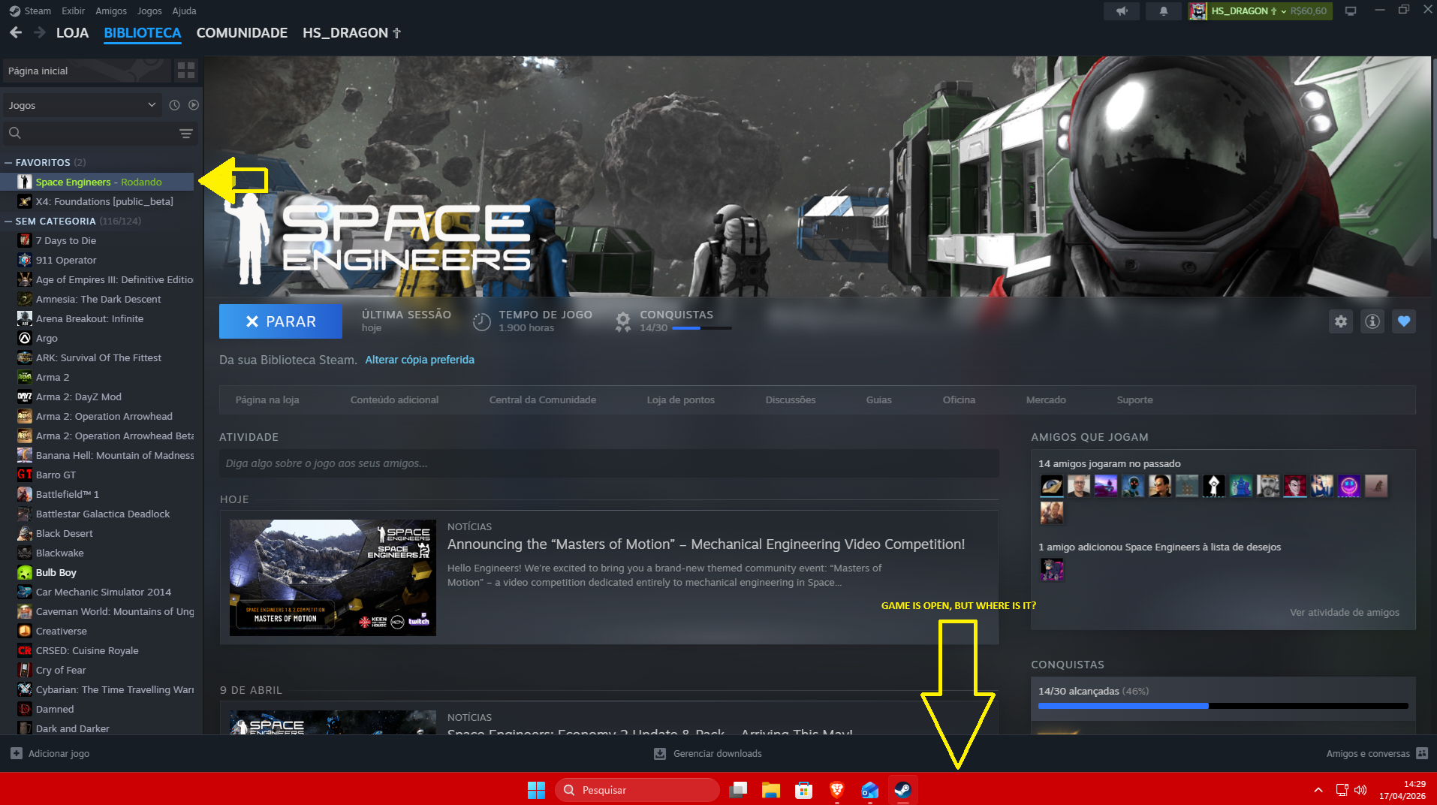Open the announcements megaphone icon
The image size is (1437, 805).
click(1122, 11)
